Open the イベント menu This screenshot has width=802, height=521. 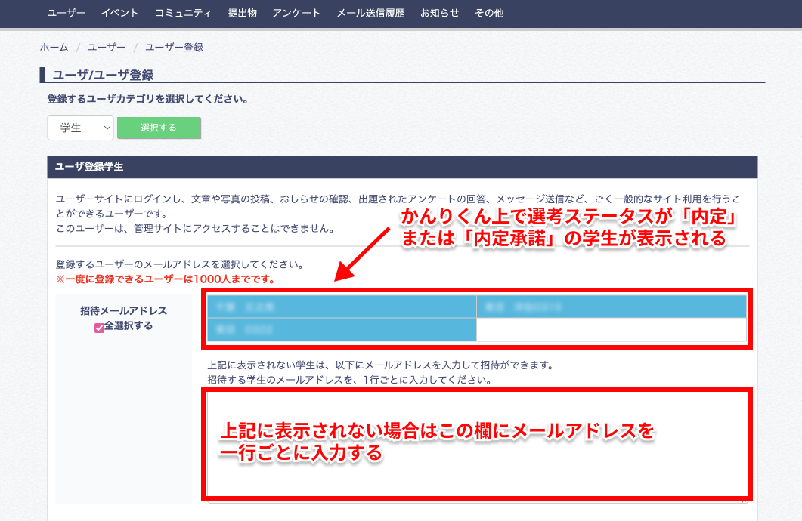coord(119,13)
